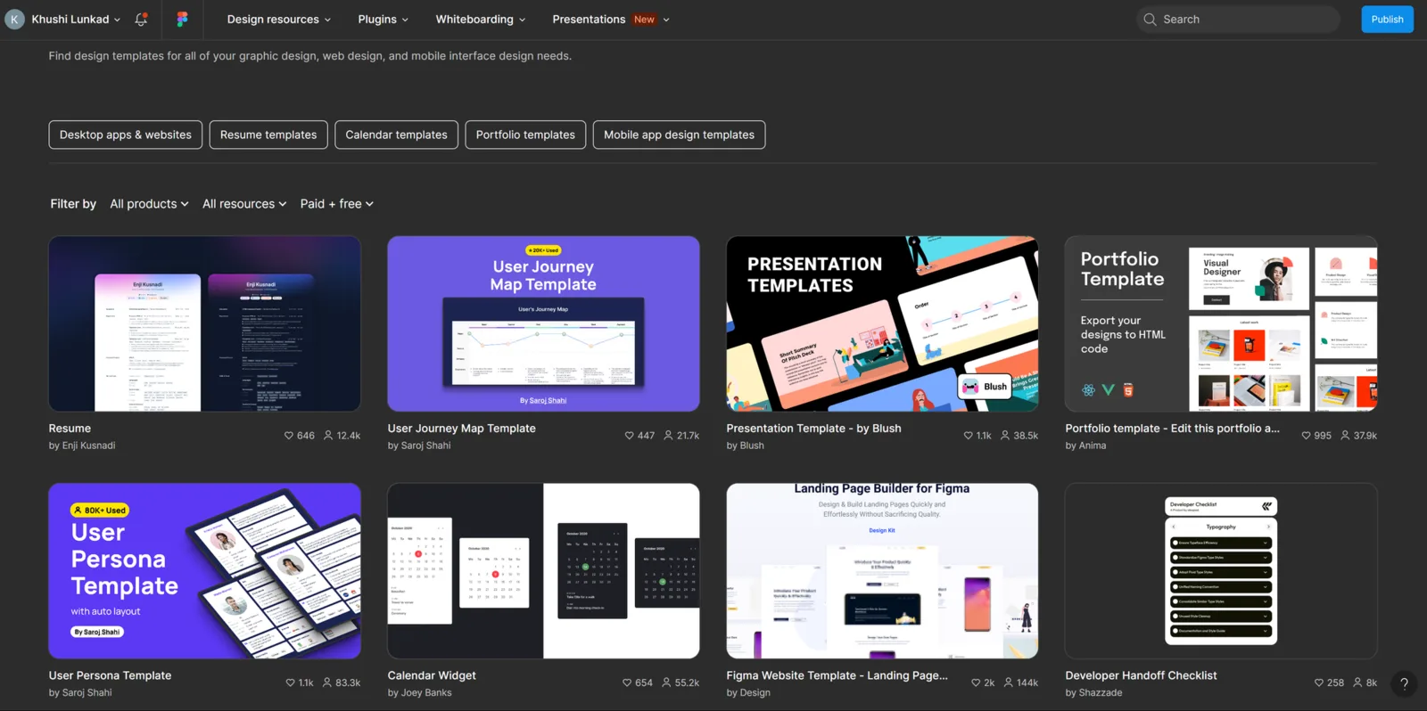Click users icon on Figma Website Template
Image resolution: width=1427 pixels, height=711 pixels.
click(x=1009, y=682)
